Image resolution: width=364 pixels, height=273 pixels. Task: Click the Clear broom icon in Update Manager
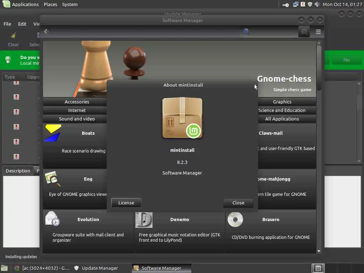(x=13, y=36)
